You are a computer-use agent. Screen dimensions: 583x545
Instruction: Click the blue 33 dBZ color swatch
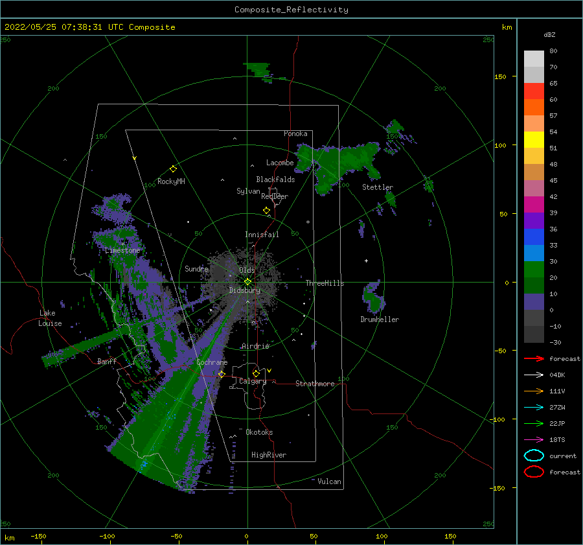click(534, 237)
